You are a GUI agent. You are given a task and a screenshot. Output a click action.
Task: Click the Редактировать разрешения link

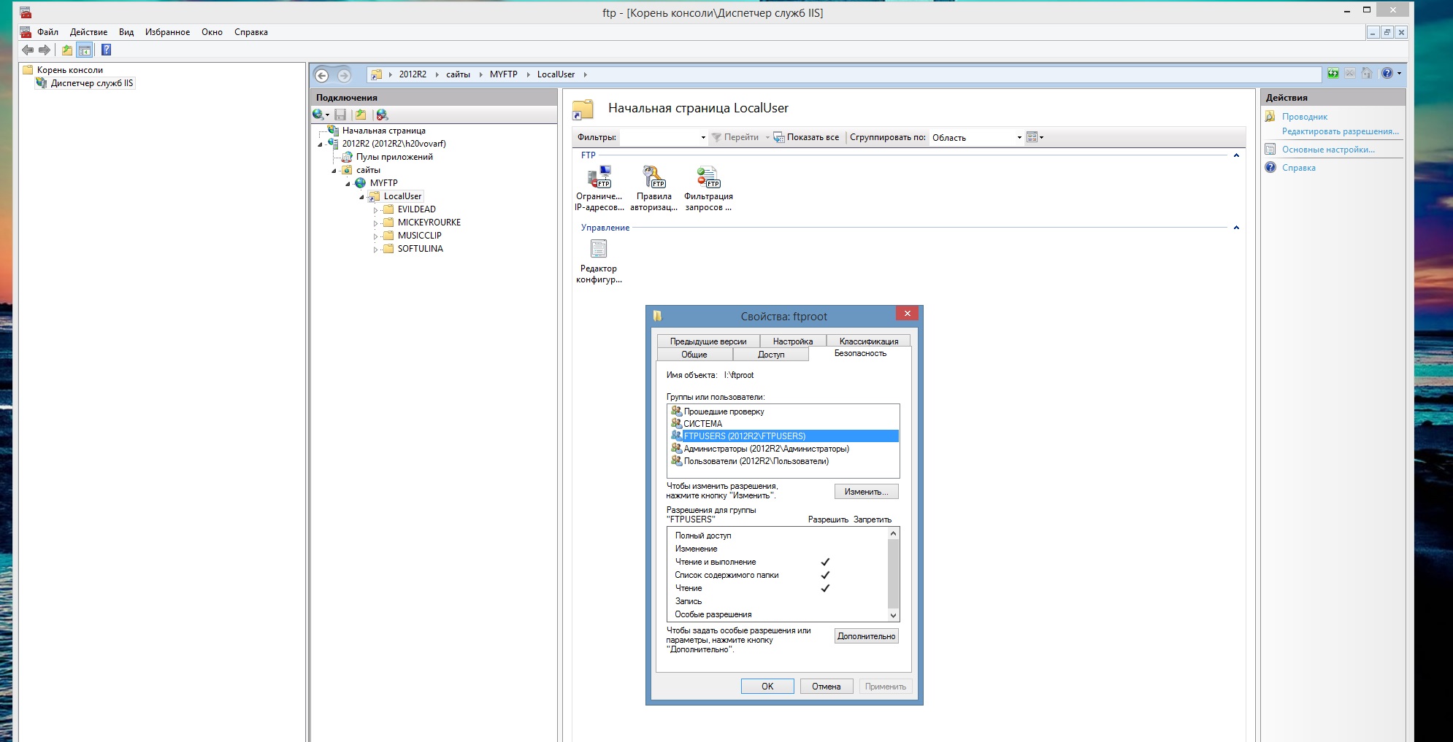[x=1340, y=131]
